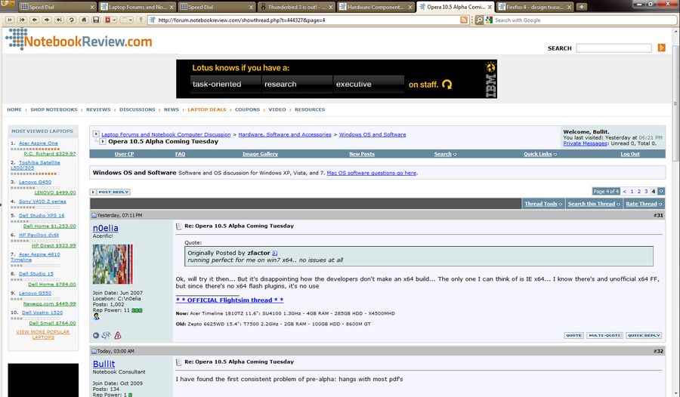Image resolution: width=680 pixels, height=397 pixels.
Task: Click Hardware, Software and Accessories breadcrumb
Action: [285, 134]
